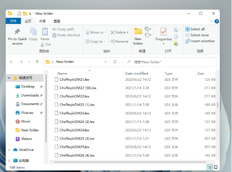
Task: Switch to details view in status bar
Action: (x=210, y=167)
